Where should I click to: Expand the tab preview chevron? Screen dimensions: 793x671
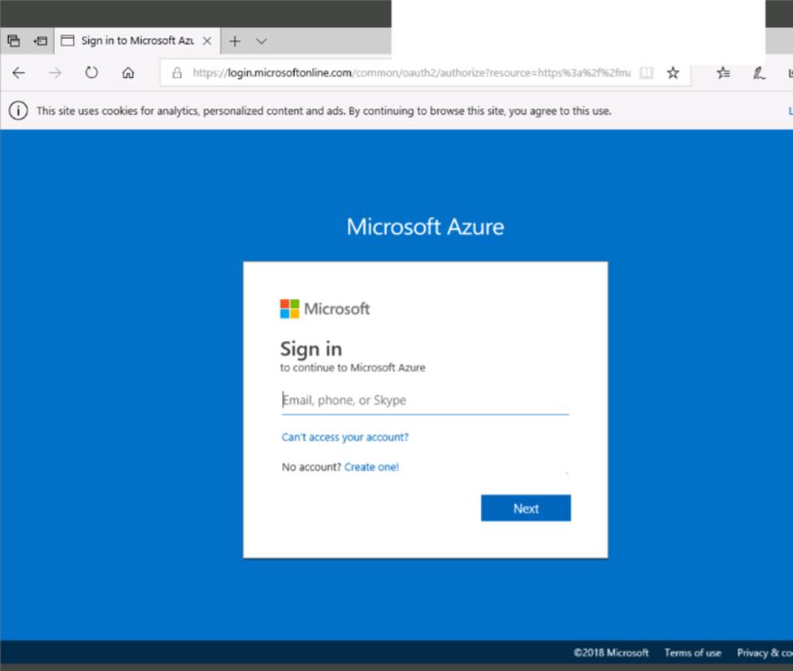click(x=261, y=41)
